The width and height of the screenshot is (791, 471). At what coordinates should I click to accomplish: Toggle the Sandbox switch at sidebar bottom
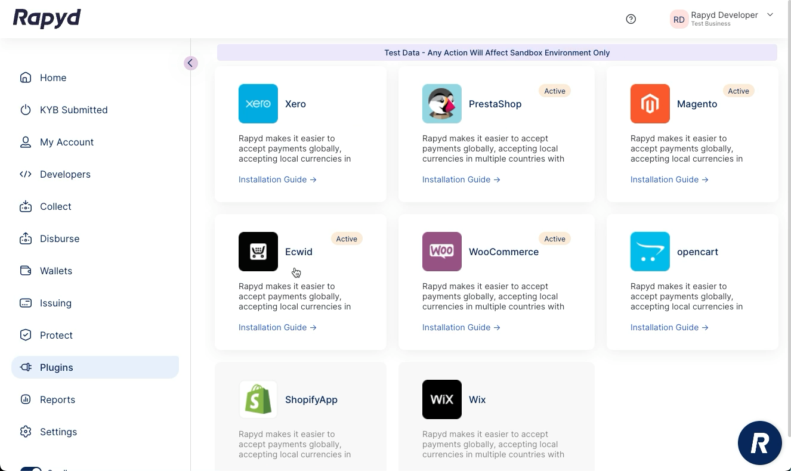point(30,469)
